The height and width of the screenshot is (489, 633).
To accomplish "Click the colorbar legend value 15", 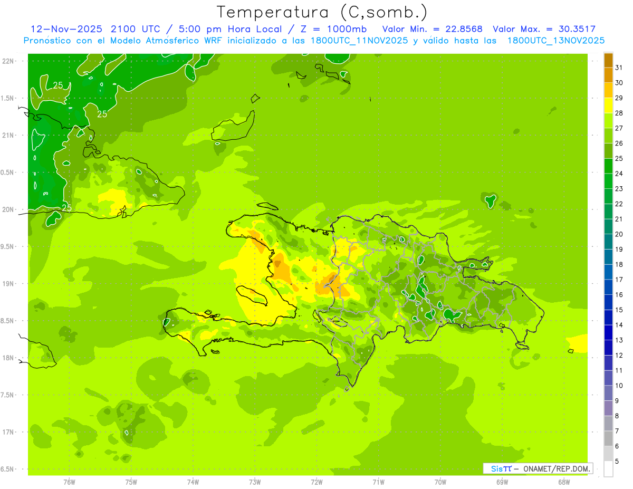I will [619, 310].
